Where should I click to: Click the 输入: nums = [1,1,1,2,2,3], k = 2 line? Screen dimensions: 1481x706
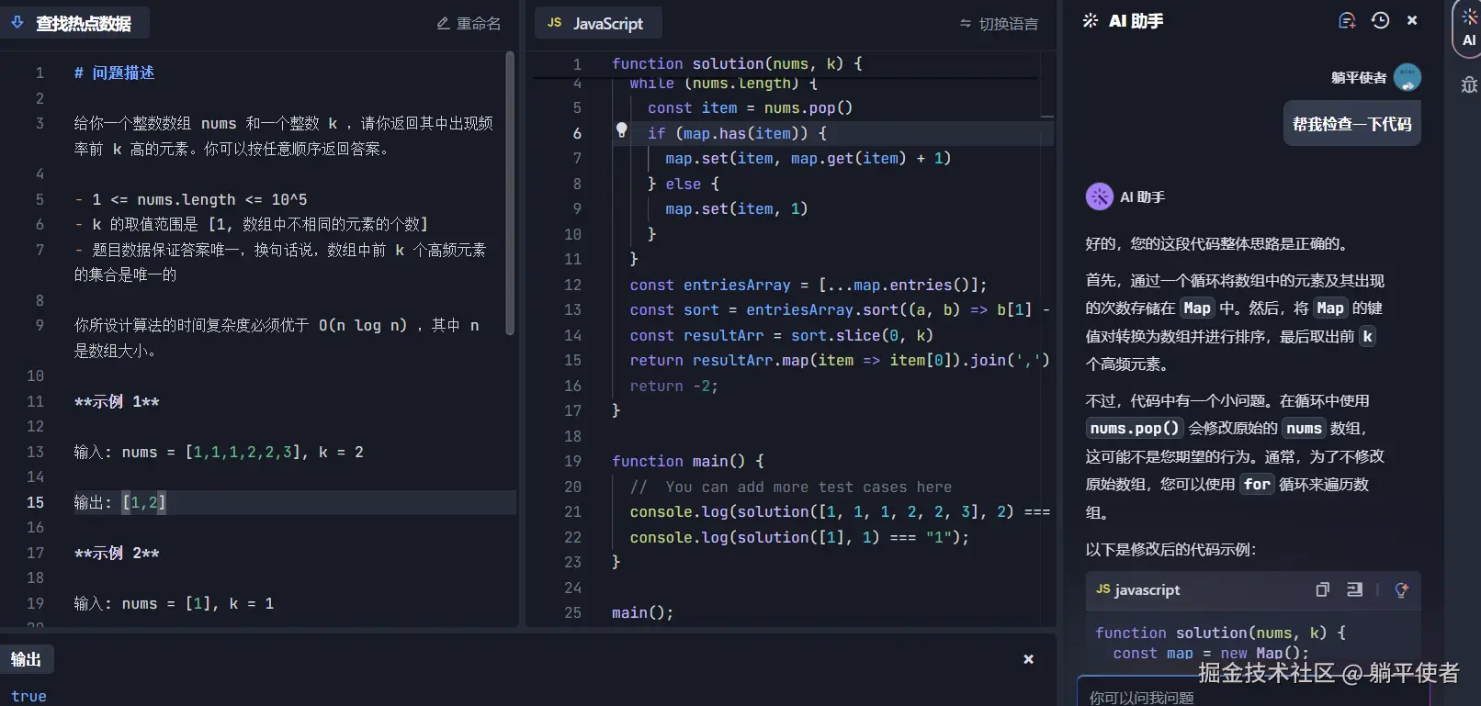pyautogui.click(x=219, y=452)
